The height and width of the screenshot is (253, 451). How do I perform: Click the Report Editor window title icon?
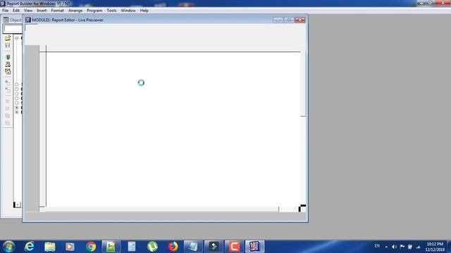click(28, 20)
